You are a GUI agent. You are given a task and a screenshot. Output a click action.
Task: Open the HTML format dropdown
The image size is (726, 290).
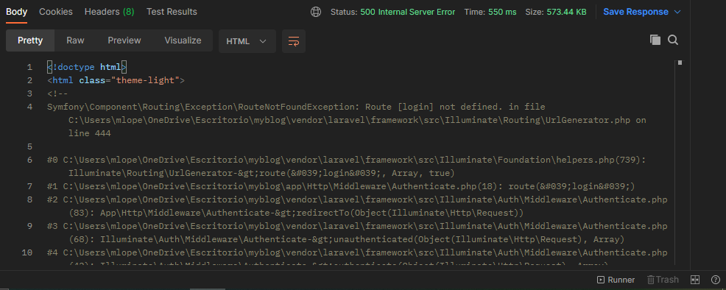(x=247, y=41)
